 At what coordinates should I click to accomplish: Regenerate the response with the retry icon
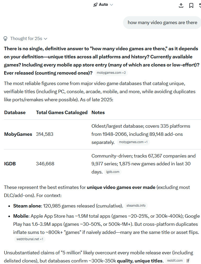200,5
